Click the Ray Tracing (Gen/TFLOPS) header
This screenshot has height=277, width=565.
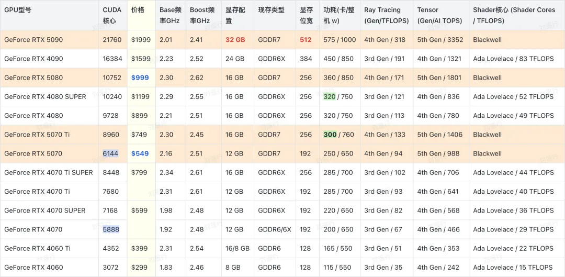(x=386, y=15)
